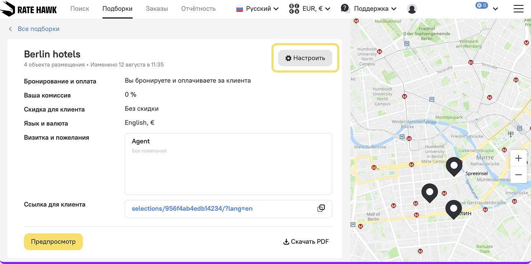
Task: Click the hotel pin near Spreeinsel
Action: click(x=454, y=166)
